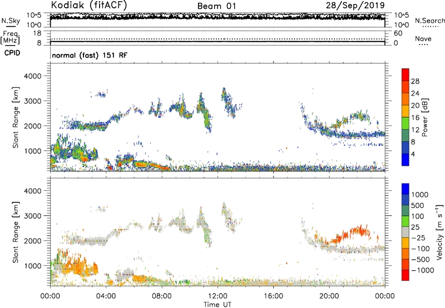This screenshot has height=308, width=445.
Task: Click the power echo cluster near 12:30
Action: point(229,103)
